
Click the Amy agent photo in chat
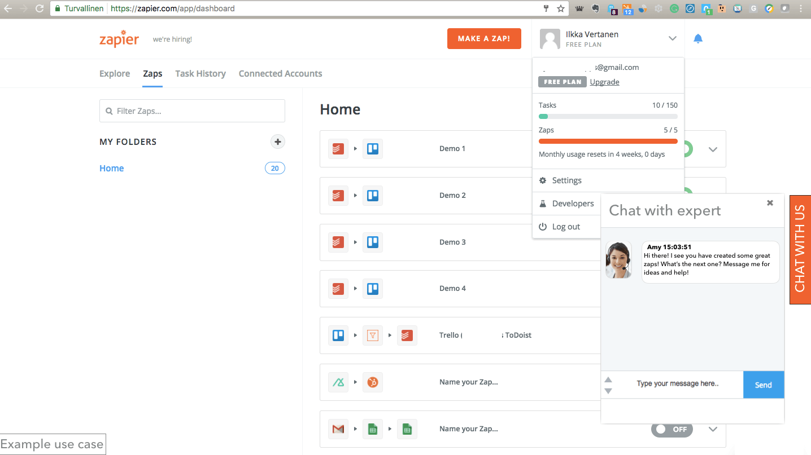[x=618, y=259]
